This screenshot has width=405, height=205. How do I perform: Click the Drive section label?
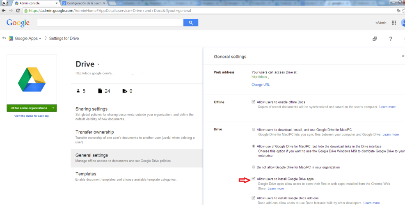click(218, 129)
